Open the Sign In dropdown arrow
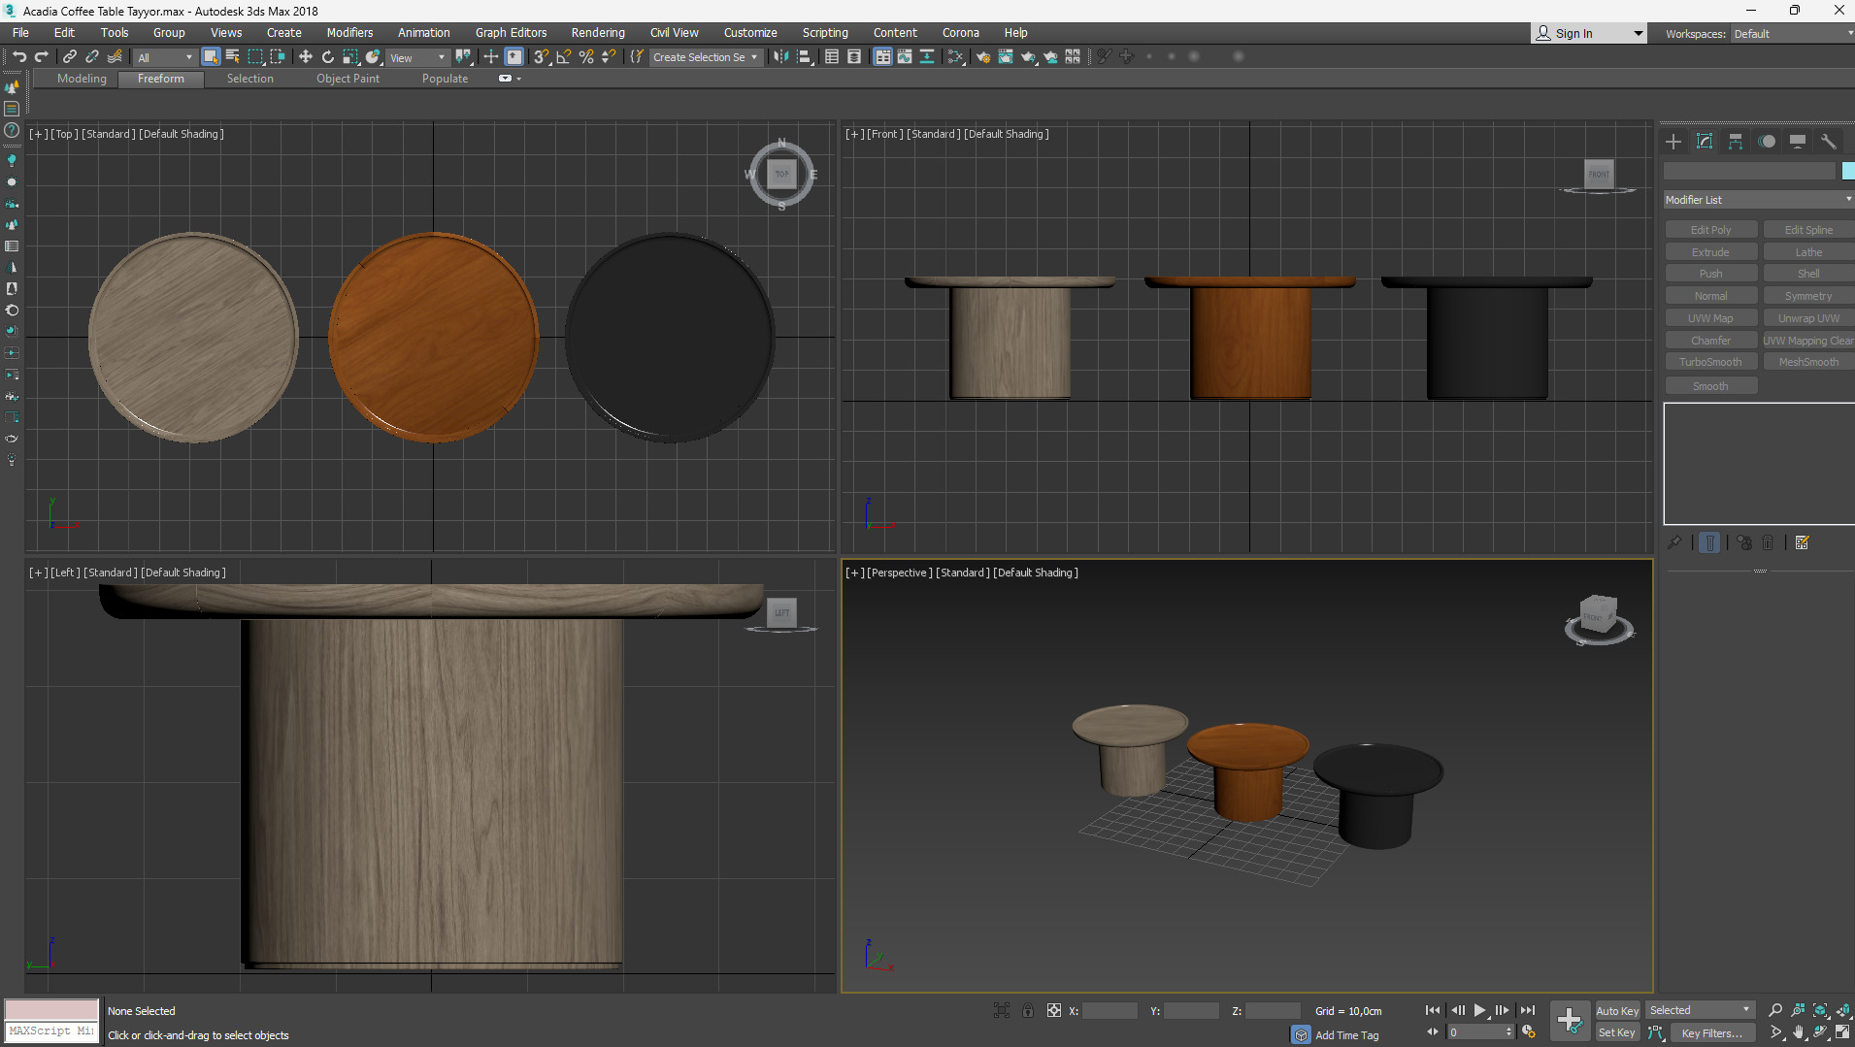 pos(1639,34)
